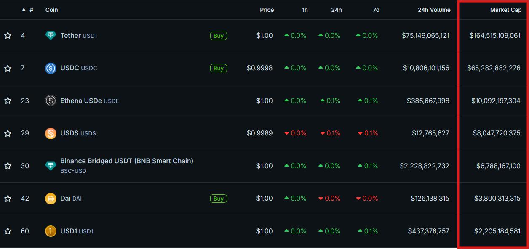
Task: Click the Ethena USDe coin logo
Action: (51, 101)
